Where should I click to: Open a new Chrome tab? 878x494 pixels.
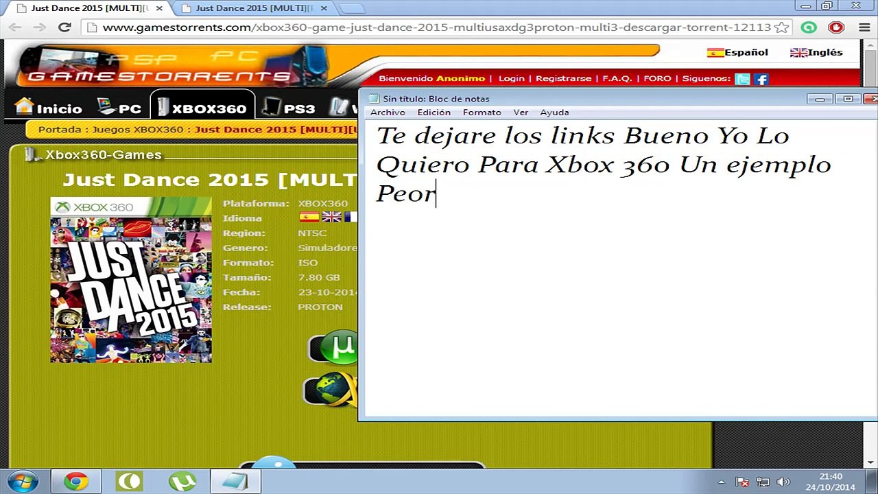click(351, 8)
